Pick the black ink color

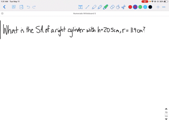(150, 7)
